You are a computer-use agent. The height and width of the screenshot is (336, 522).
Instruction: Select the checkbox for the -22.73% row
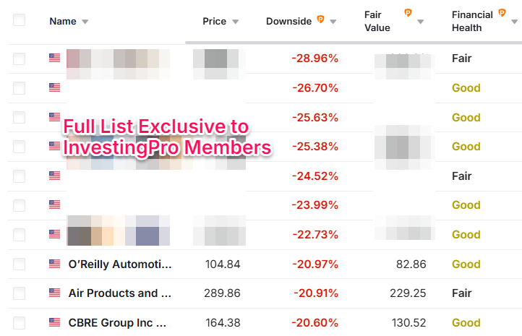(19, 235)
